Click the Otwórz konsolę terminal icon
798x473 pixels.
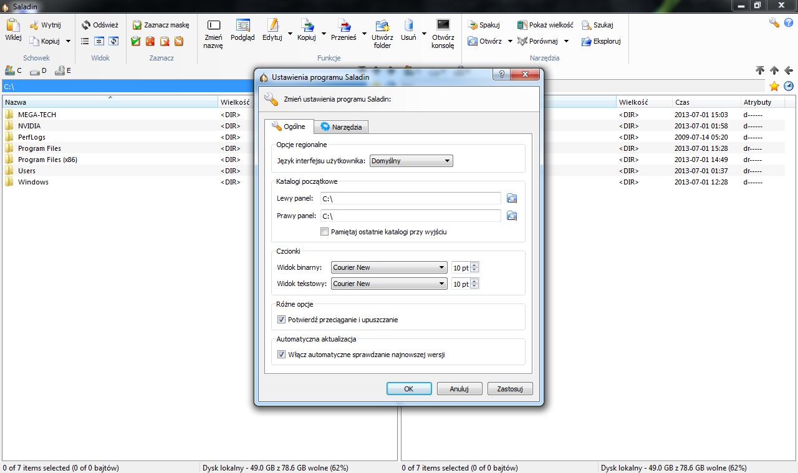coord(443,26)
